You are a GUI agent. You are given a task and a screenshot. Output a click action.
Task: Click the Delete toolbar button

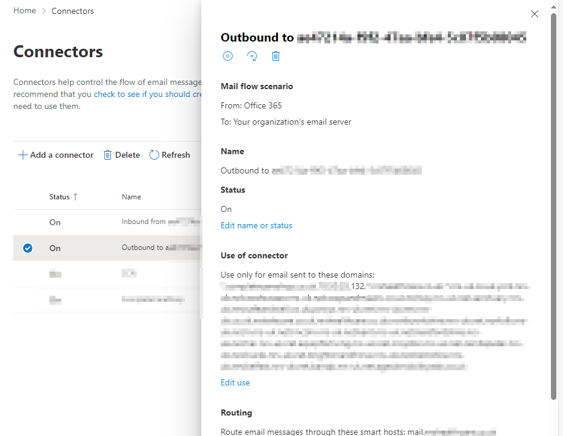pyautogui.click(x=127, y=155)
